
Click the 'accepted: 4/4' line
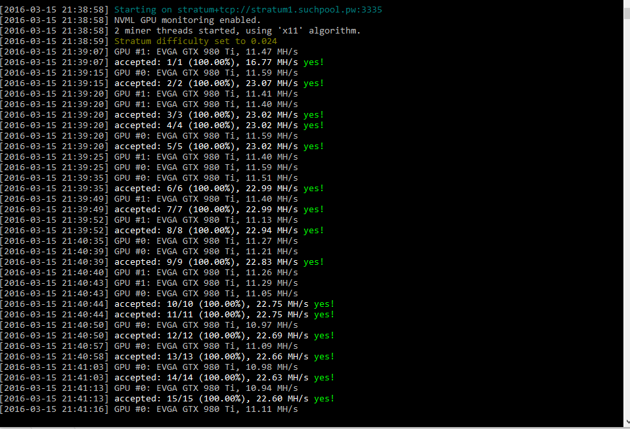pyautogui.click(x=162, y=125)
